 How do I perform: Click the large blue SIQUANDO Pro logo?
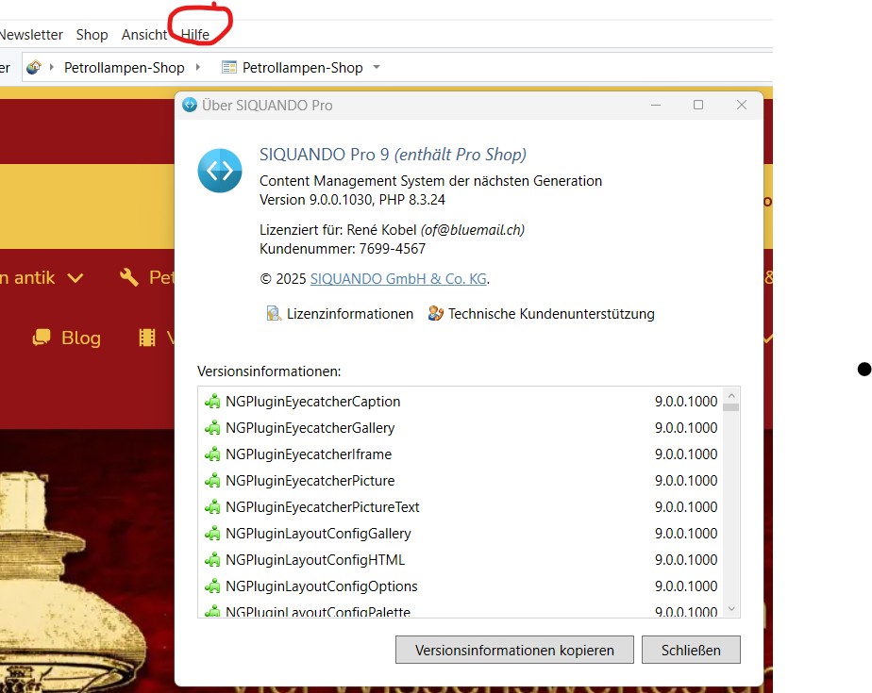click(x=220, y=171)
